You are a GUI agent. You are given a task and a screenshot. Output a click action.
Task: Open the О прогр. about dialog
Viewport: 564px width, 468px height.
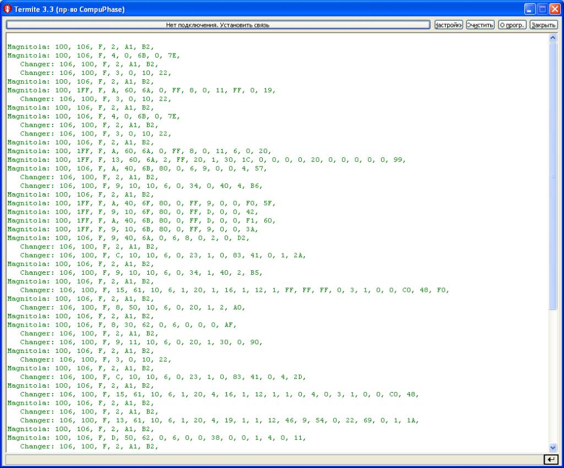tap(512, 25)
